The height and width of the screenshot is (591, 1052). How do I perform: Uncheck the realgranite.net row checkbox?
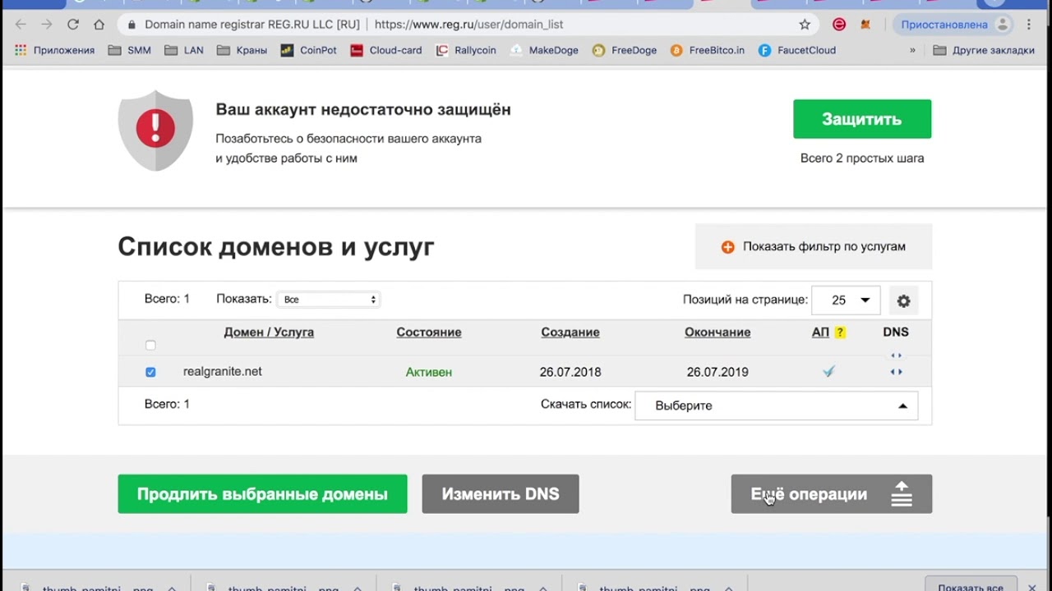click(x=150, y=372)
